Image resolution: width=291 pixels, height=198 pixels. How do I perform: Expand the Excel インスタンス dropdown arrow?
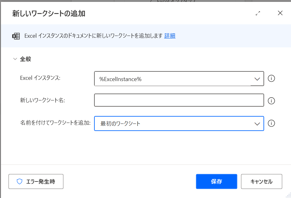(257, 79)
